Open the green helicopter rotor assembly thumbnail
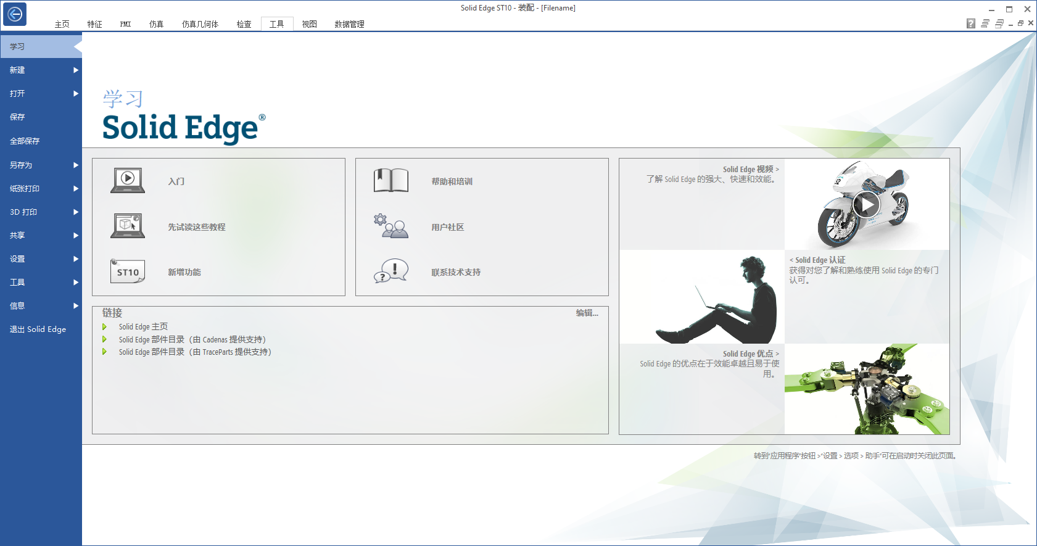The height and width of the screenshot is (546, 1037). tap(867, 389)
